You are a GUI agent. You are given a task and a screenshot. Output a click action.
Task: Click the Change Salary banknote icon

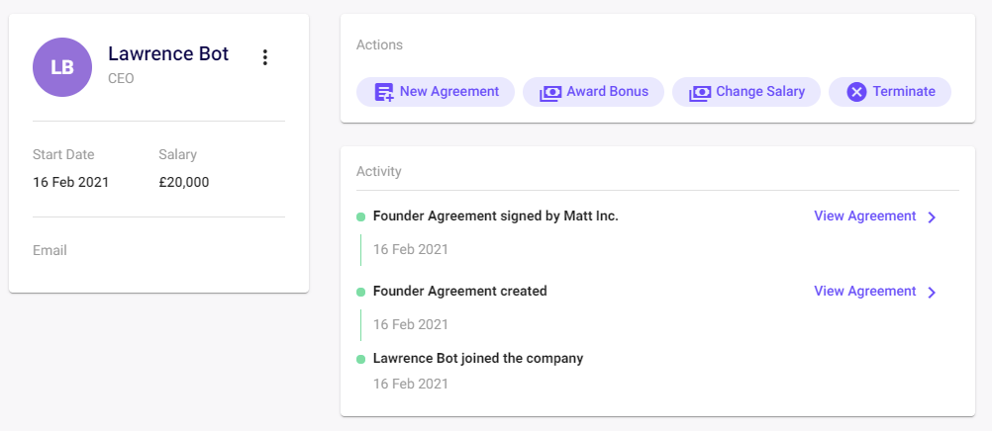[700, 92]
